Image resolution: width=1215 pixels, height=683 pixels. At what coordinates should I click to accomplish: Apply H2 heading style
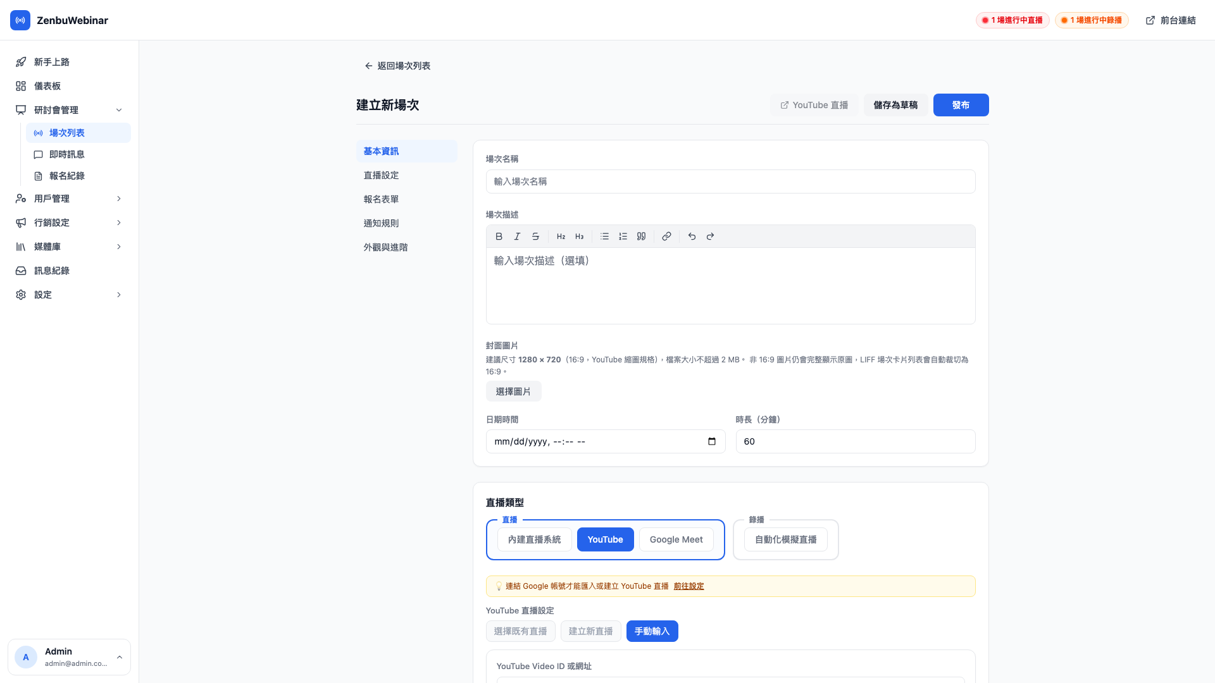point(561,237)
